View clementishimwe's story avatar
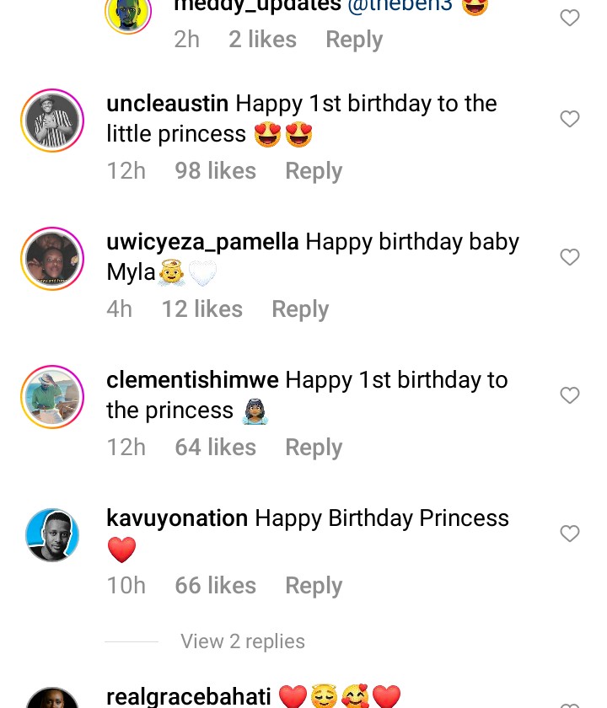607x708 pixels. pos(52,398)
